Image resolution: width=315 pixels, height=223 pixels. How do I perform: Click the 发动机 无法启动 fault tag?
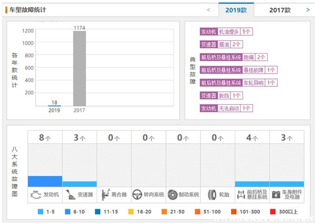pos(226,108)
